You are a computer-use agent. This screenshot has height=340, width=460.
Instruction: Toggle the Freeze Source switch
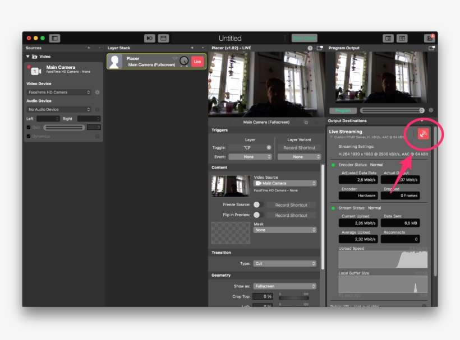click(258, 205)
